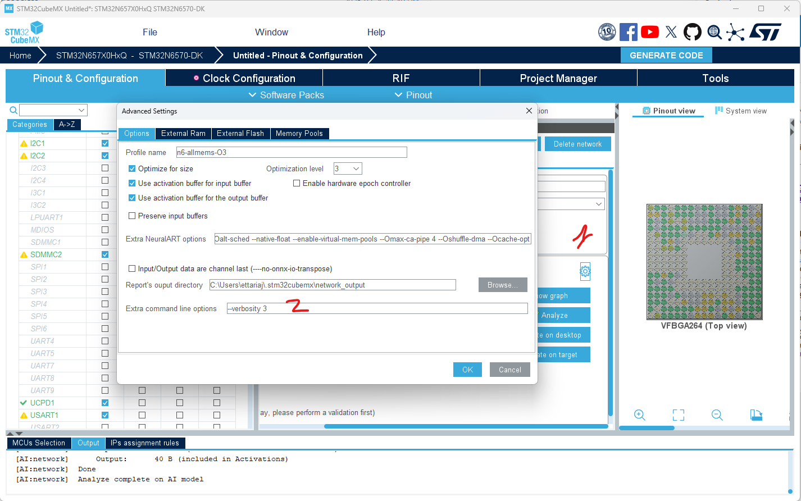This screenshot has width=801, height=501.
Task: Switch to the External Flash tab
Action: pos(240,133)
